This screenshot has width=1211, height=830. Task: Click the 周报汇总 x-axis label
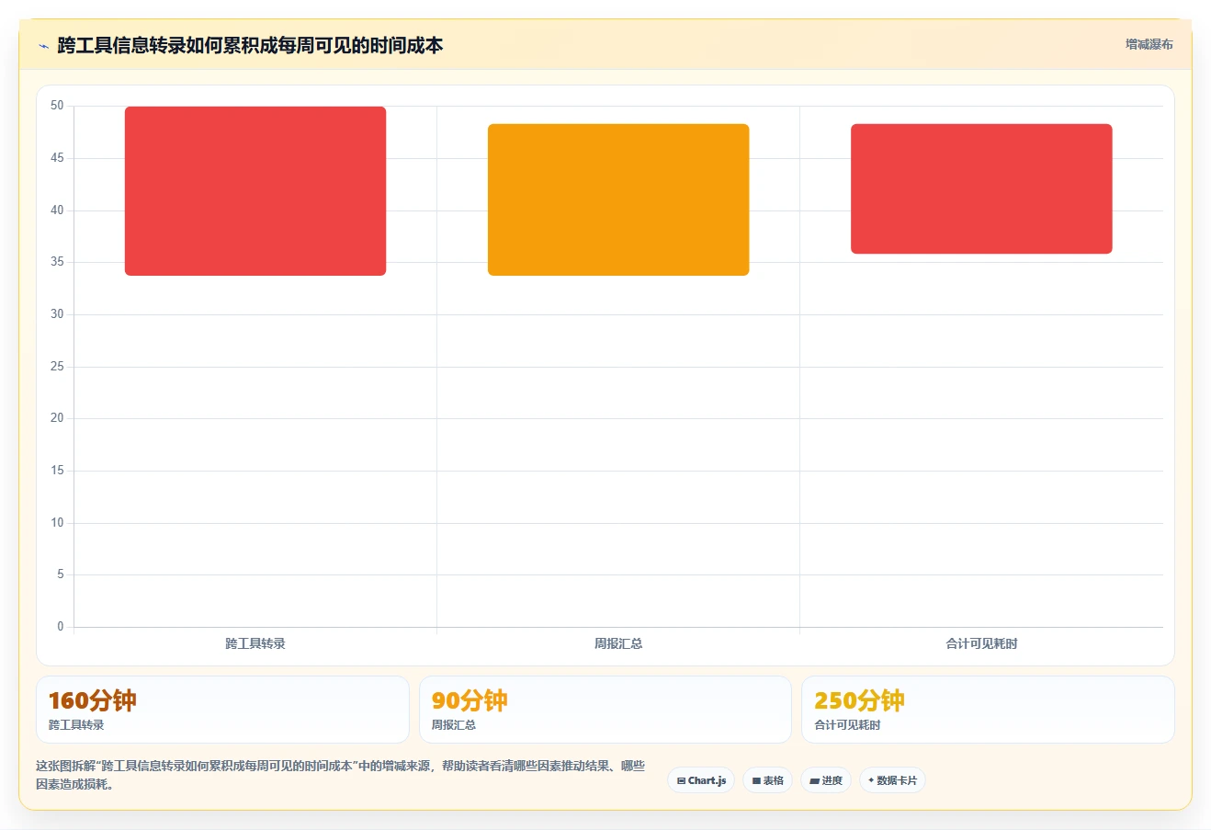618,643
